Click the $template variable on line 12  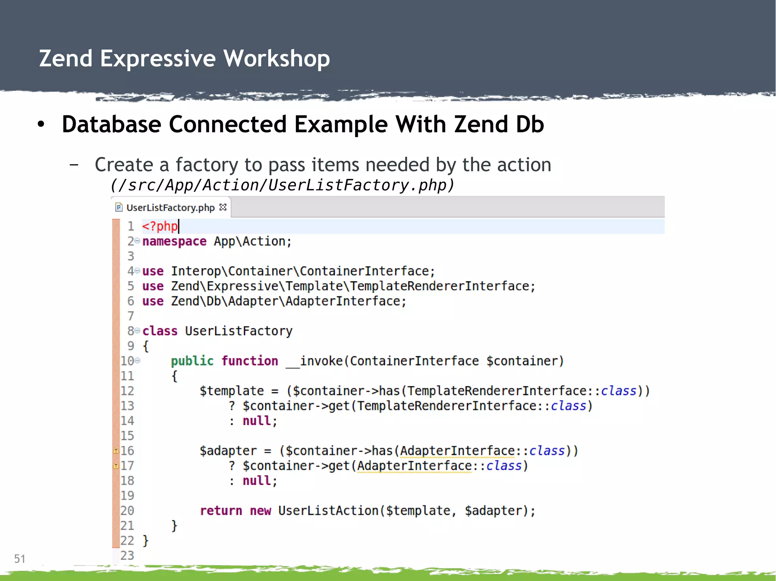[232, 391]
